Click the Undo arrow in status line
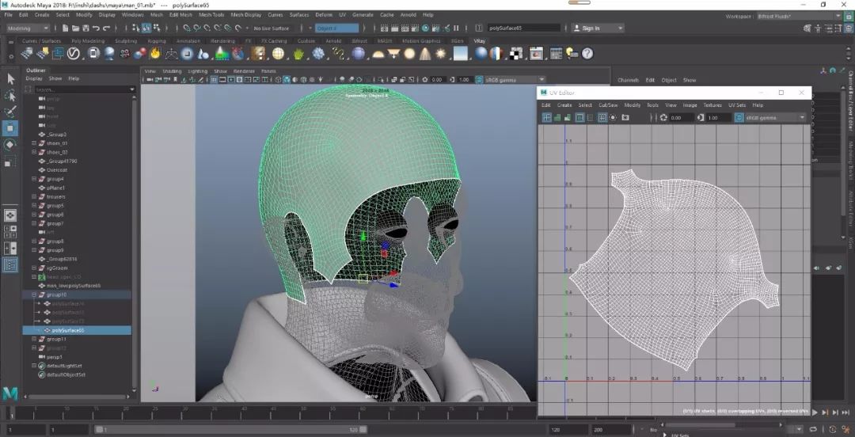855x437 pixels. click(x=97, y=28)
